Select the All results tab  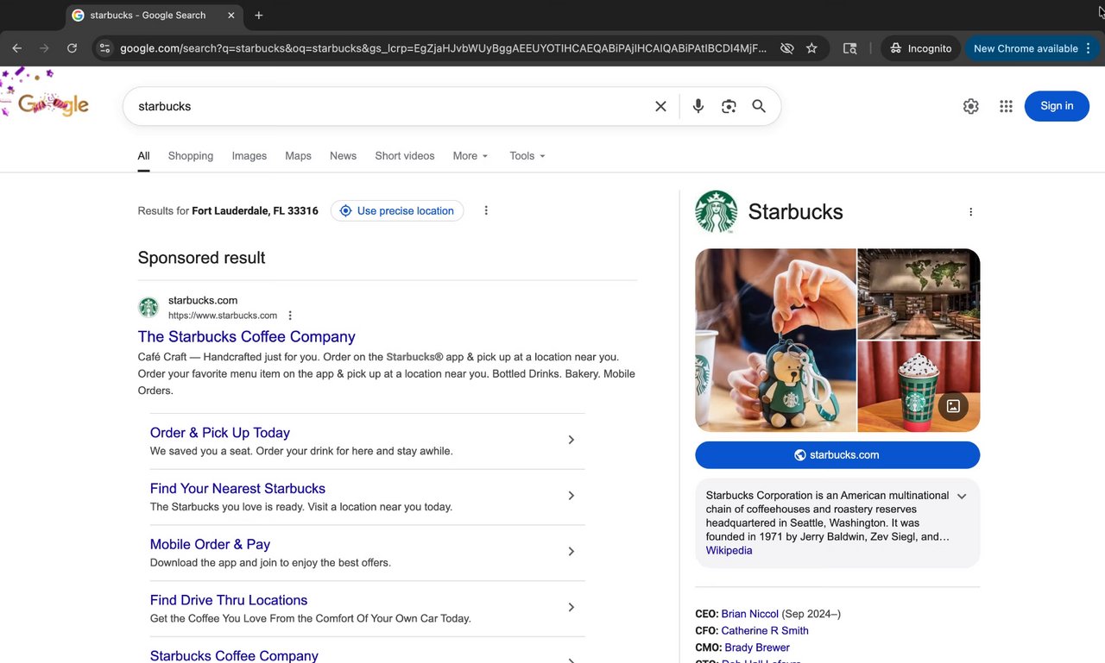point(143,156)
